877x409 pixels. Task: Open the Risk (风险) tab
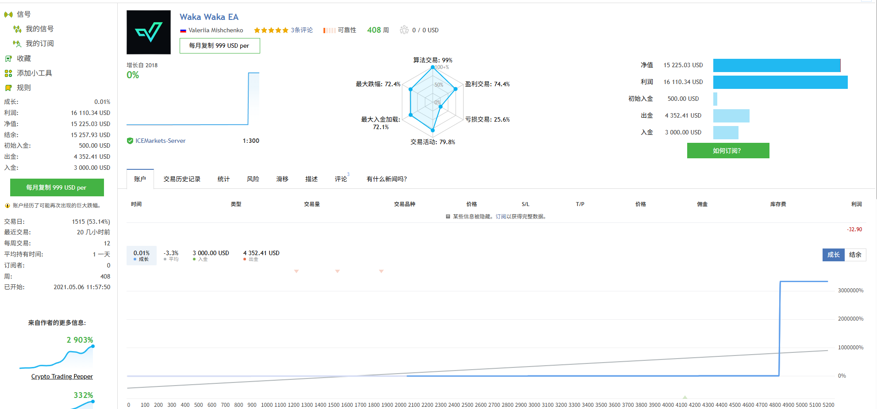253,179
